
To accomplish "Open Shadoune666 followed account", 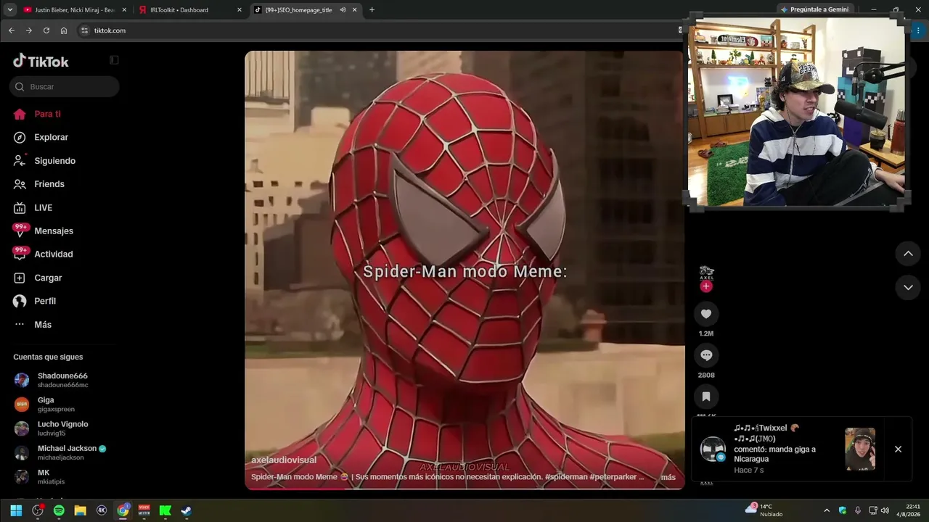I will [x=64, y=380].
